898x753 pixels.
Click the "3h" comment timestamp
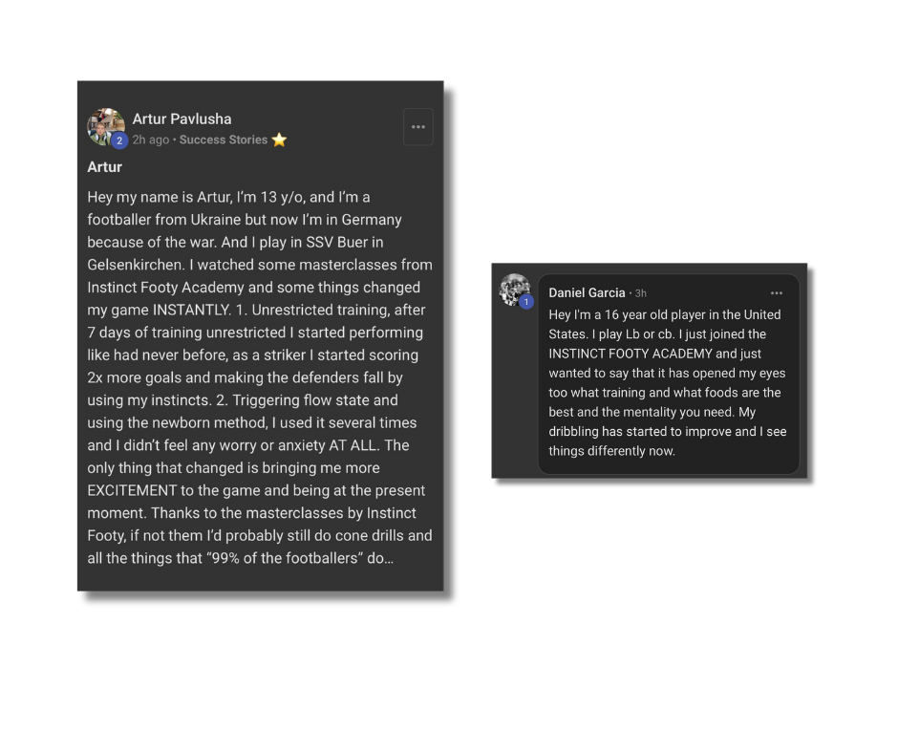(x=641, y=293)
